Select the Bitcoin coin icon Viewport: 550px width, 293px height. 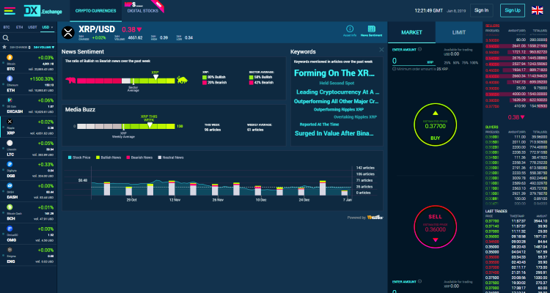[x=10, y=57]
